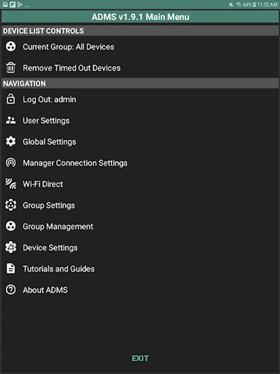The image size is (280, 374).
Task: Click the padlock icon next to Log Out
Action: point(11,99)
